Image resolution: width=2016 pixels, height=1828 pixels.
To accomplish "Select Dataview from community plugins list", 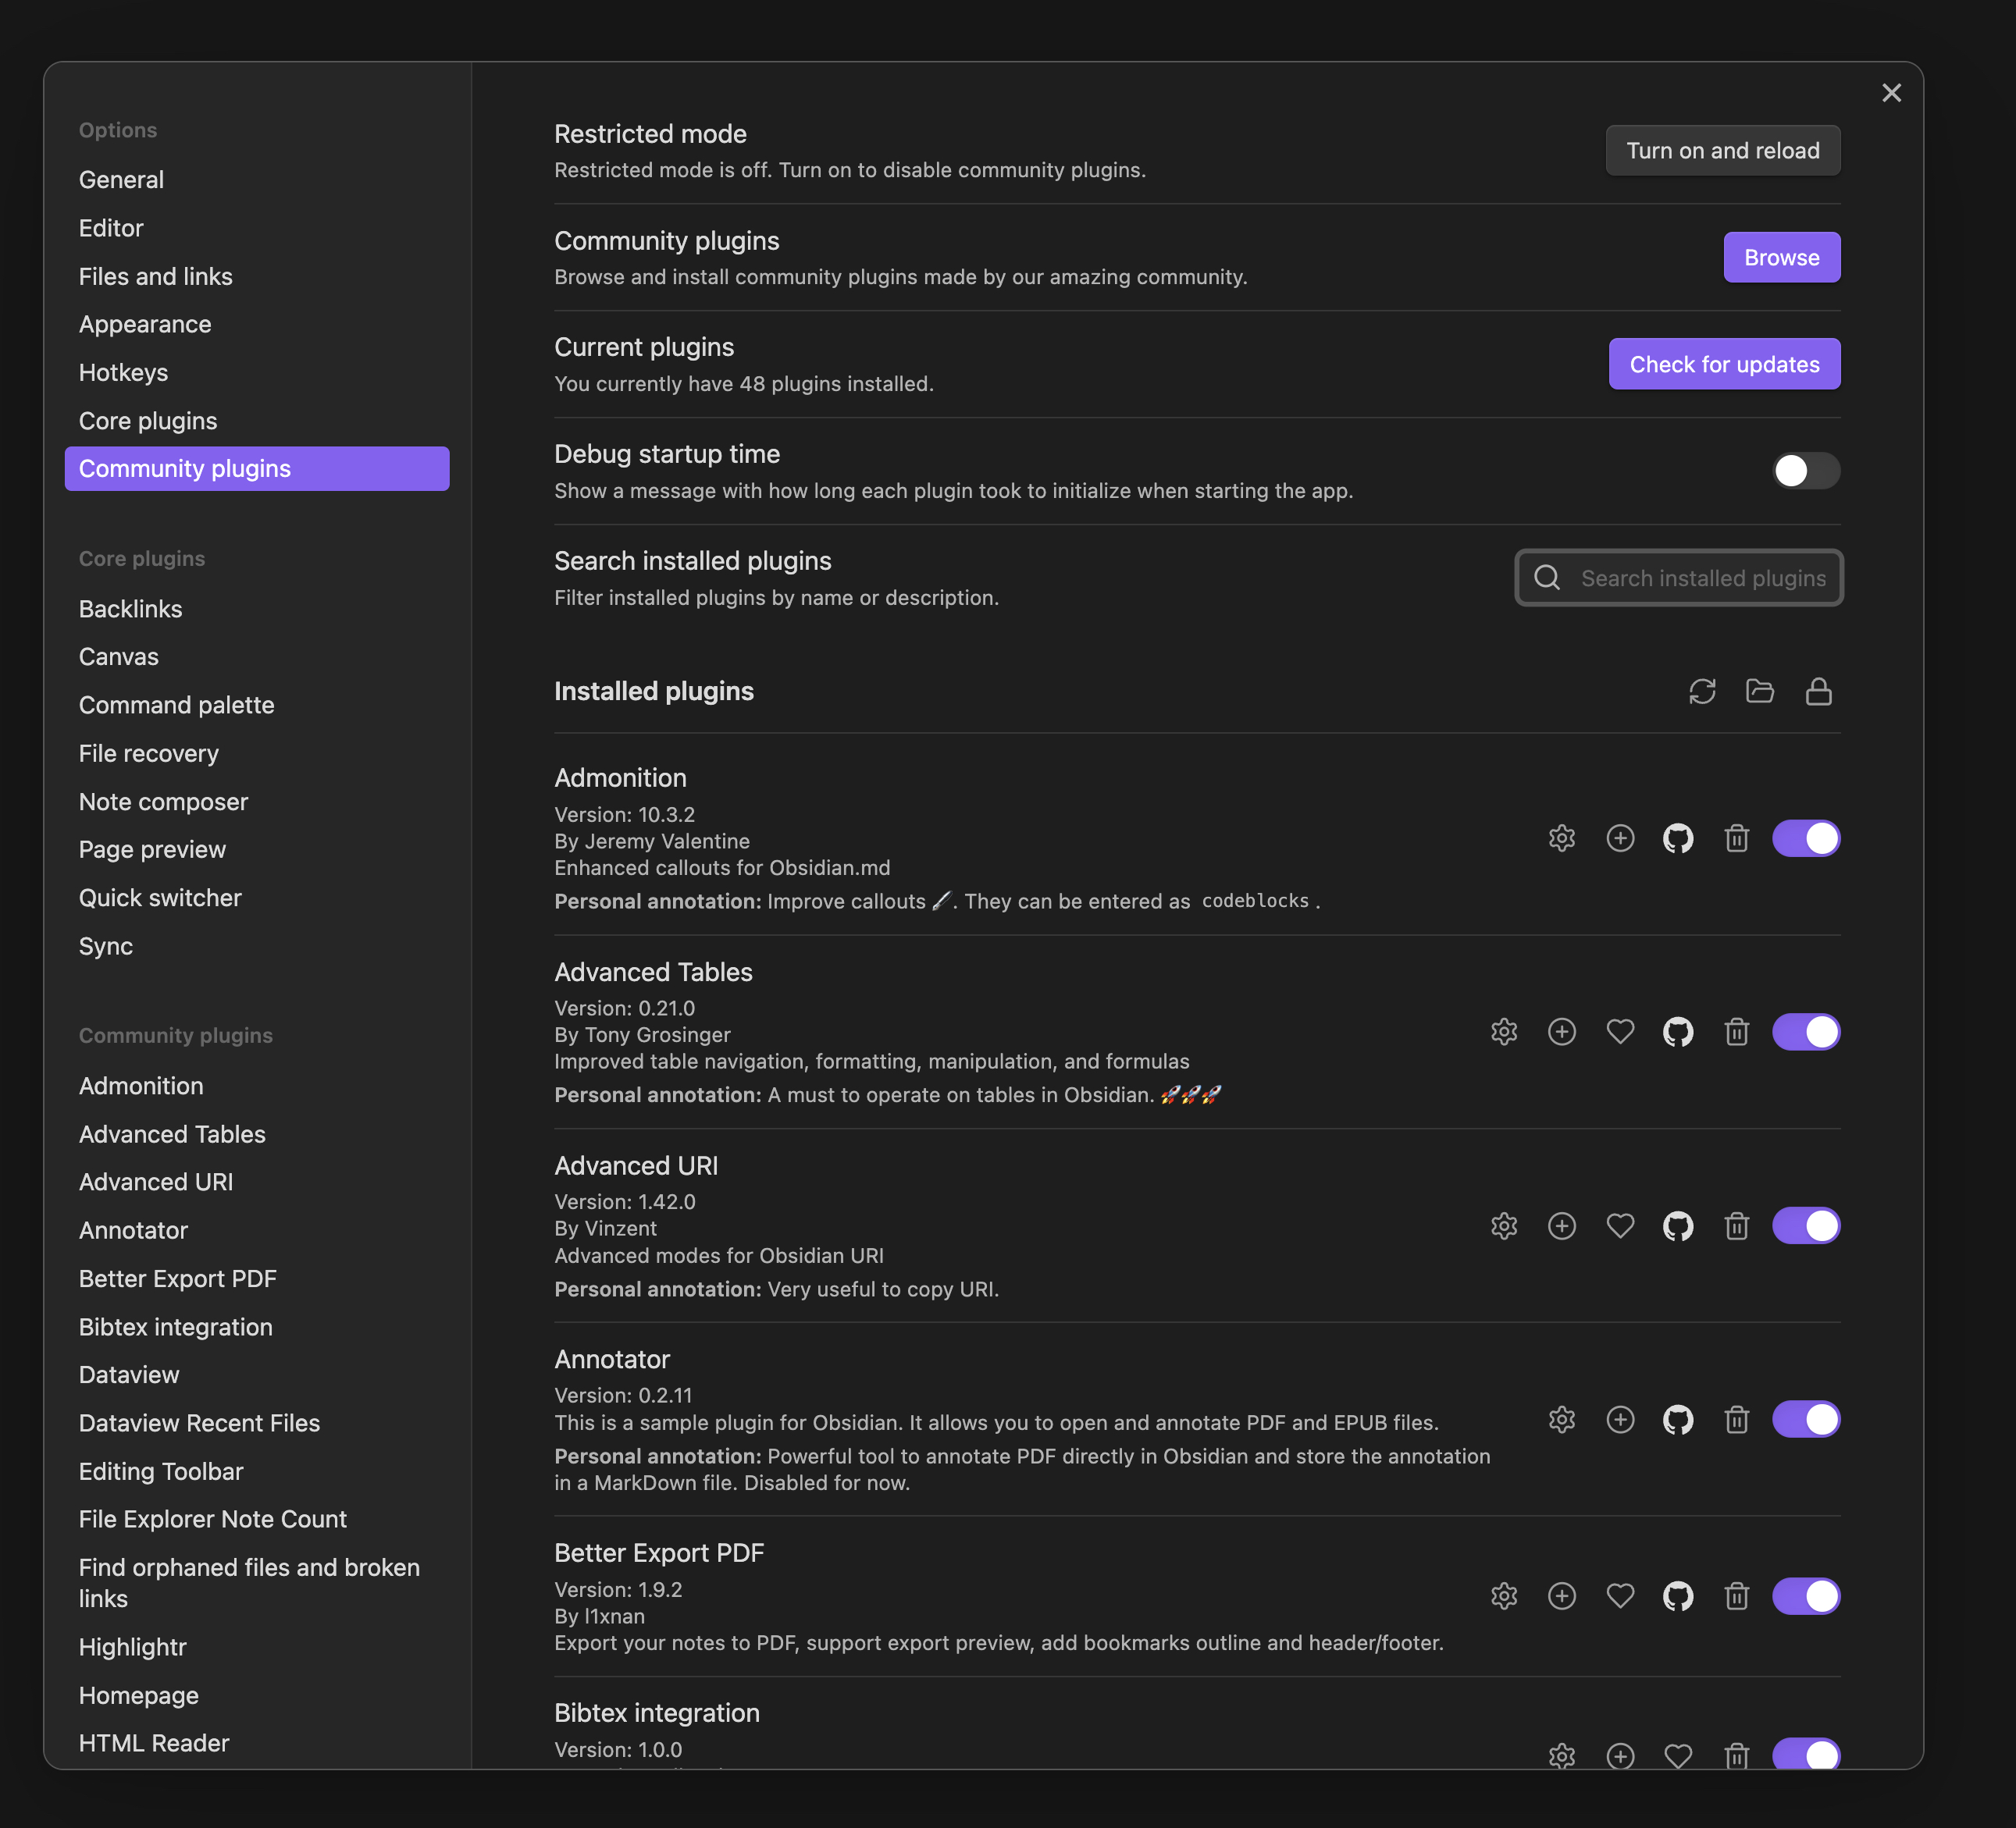I will [x=128, y=1373].
